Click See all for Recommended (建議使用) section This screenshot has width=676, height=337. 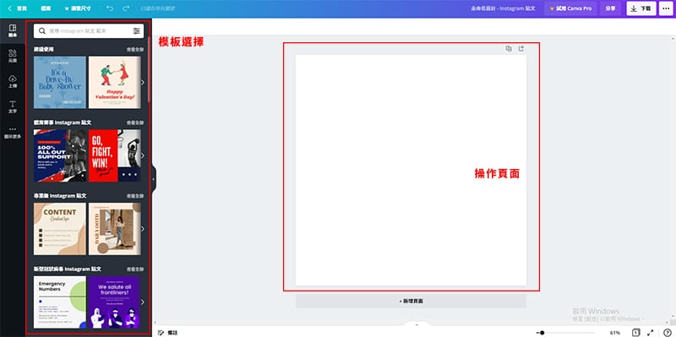click(x=135, y=50)
